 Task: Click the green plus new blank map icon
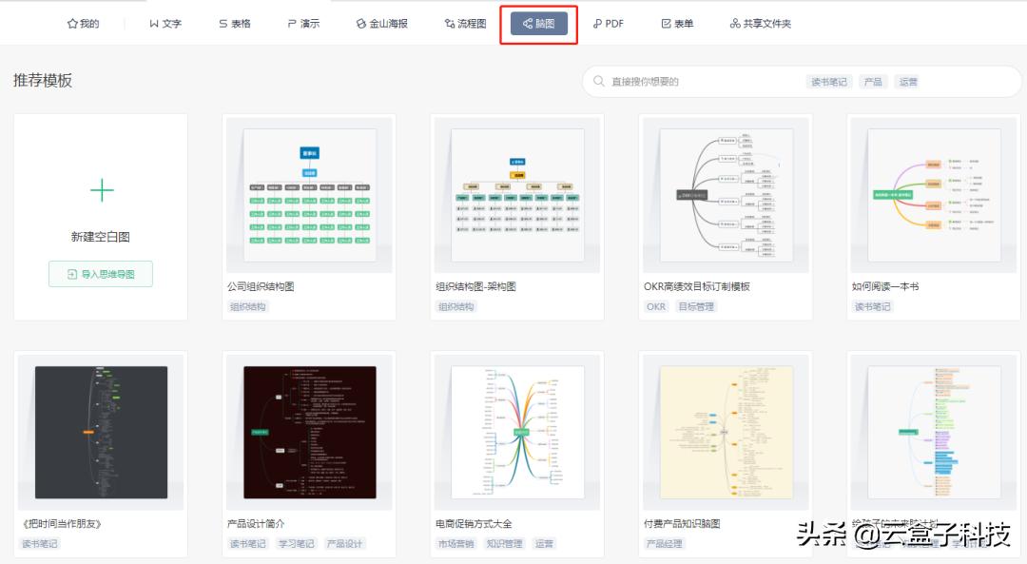tap(101, 190)
